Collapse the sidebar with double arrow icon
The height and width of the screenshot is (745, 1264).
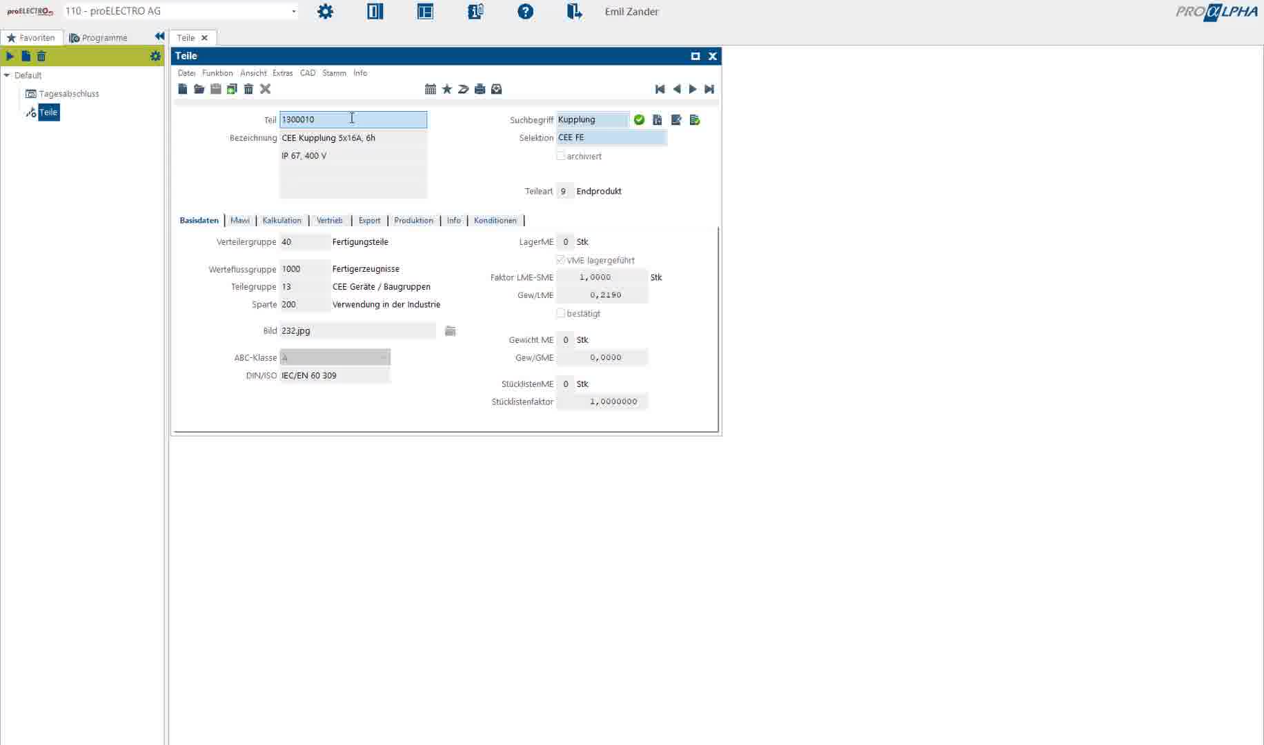click(x=159, y=37)
